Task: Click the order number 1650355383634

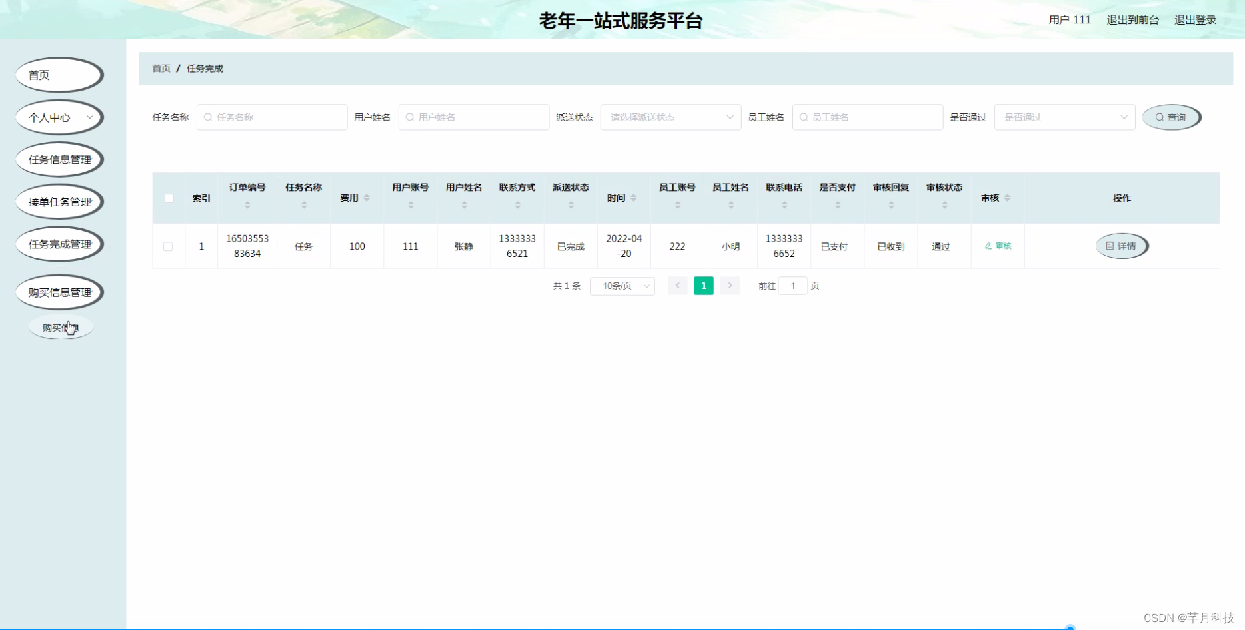Action: pyautogui.click(x=247, y=246)
